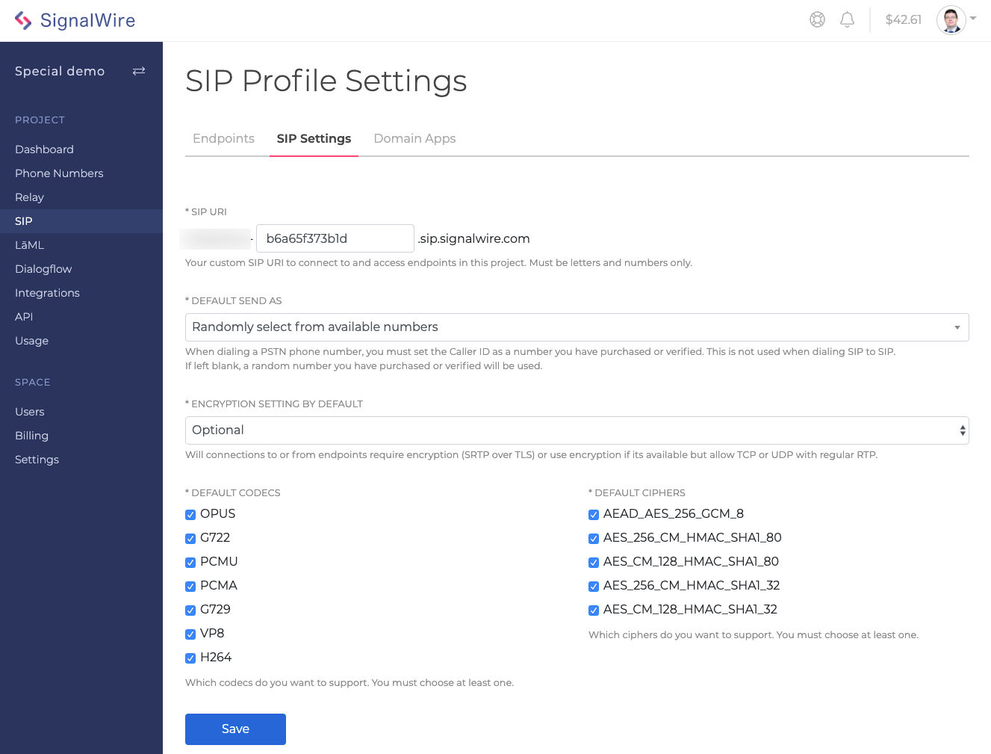Open LaML section
Viewport: 991px width, 754px height.
tap(29, 245)
